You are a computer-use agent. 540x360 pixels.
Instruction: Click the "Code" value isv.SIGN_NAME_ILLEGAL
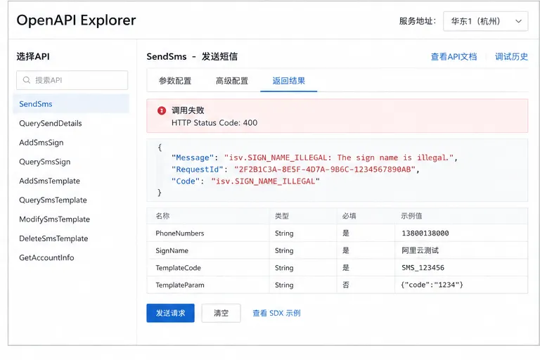click(x=265, y=181)
